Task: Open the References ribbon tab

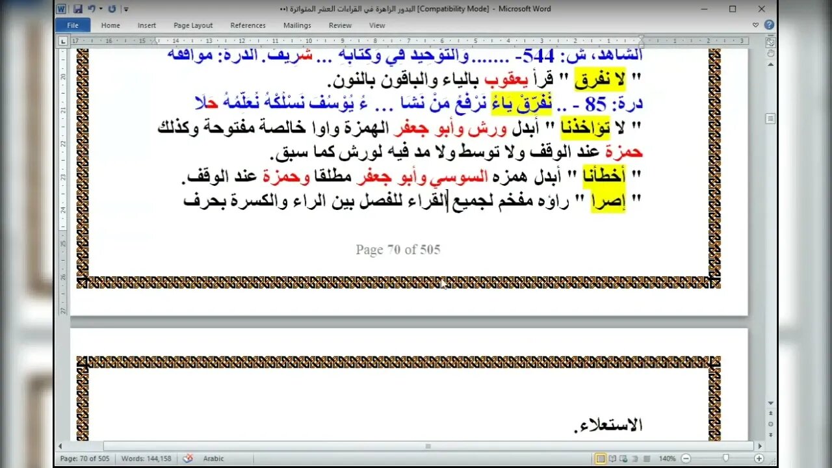Action: [x=248, y=25]
